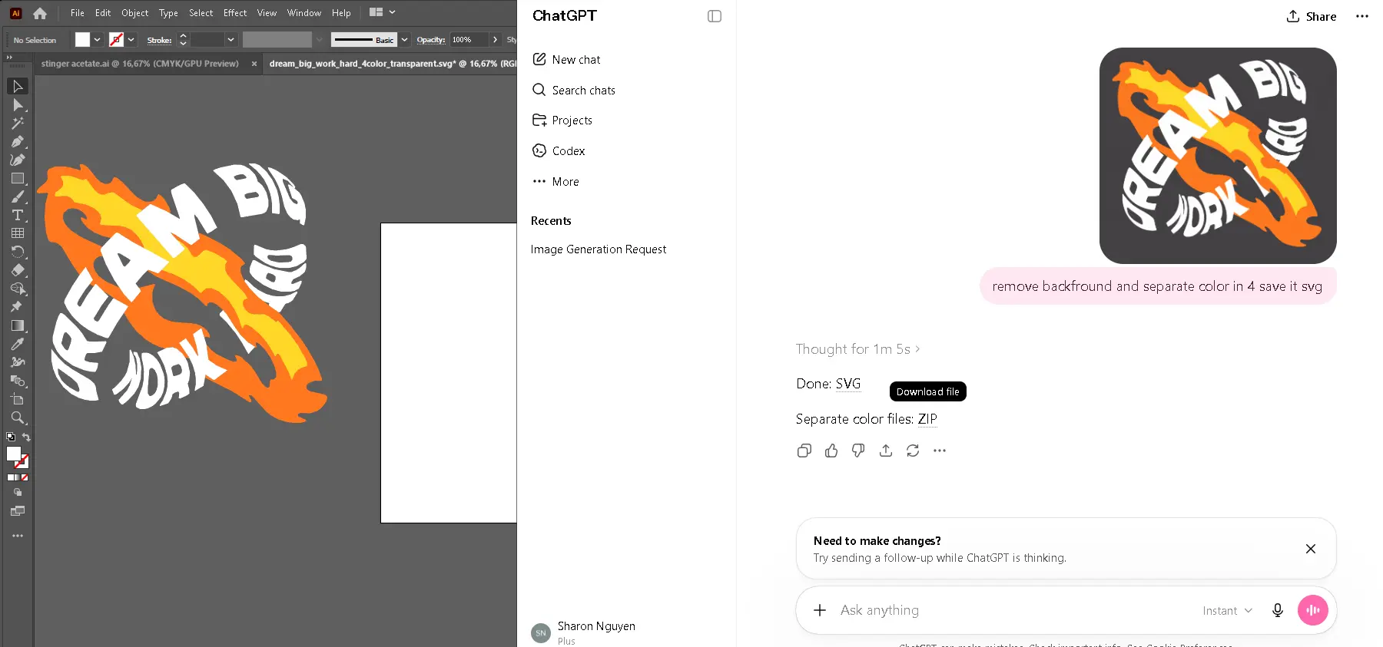This screenshot has width=1383, height=647.
Task: Give thumbs down to the response
Action: (858, 451)
